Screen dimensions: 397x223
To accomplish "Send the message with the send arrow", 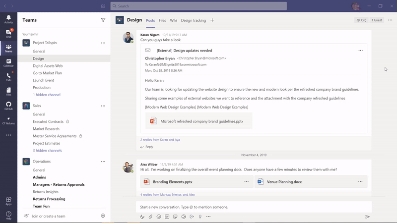I will click(x=367, y=217).
